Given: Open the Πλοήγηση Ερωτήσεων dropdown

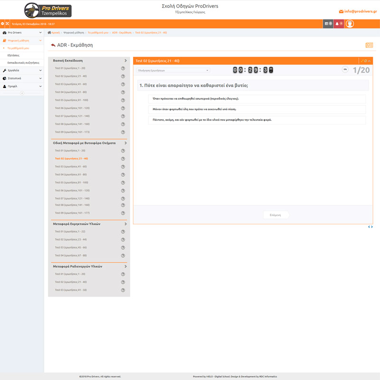Looking at the screenshot, I should [x=173, y=70].
